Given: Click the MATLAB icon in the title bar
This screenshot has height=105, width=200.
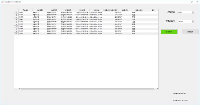Looking at the screenshot, I should (2, 2).
